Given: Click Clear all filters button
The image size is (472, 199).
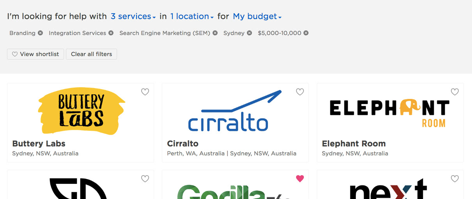Looking at the screenshot, I should tap(91, 54).
